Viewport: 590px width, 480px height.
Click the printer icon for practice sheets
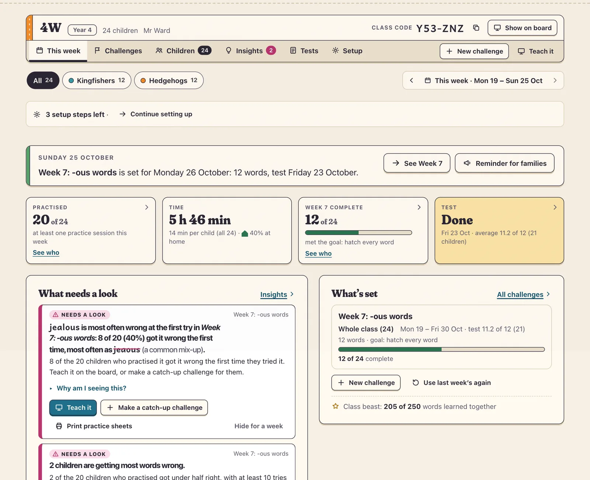pyautogui.click(x=59, y=426)
